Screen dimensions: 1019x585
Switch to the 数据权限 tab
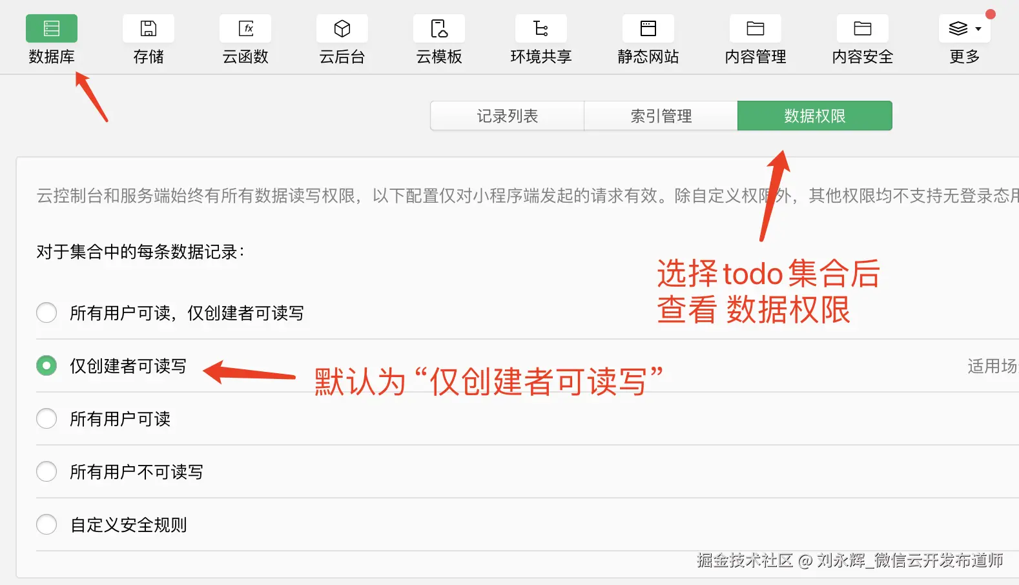[x=815, y=116]
